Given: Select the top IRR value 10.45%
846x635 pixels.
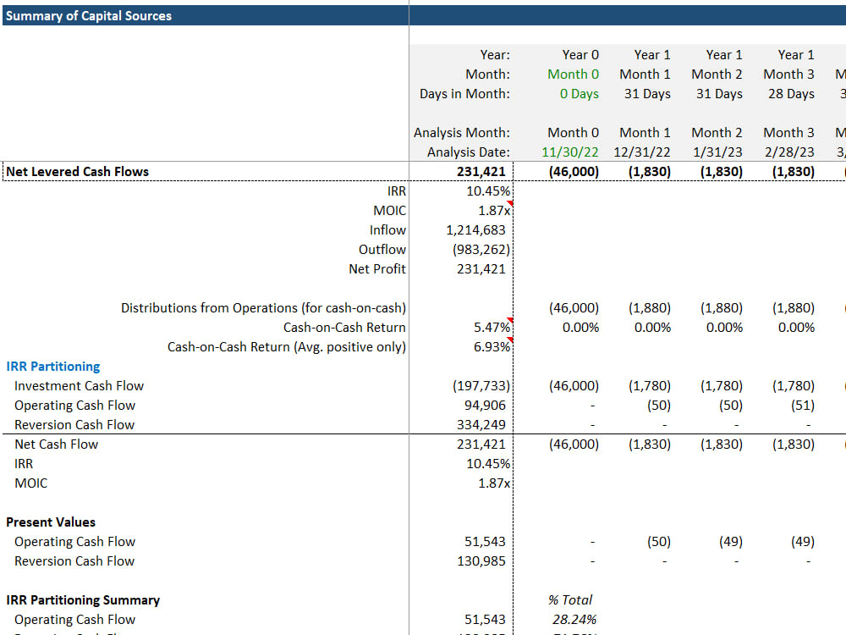Looking at the screenshot, I should click(488, 191).
